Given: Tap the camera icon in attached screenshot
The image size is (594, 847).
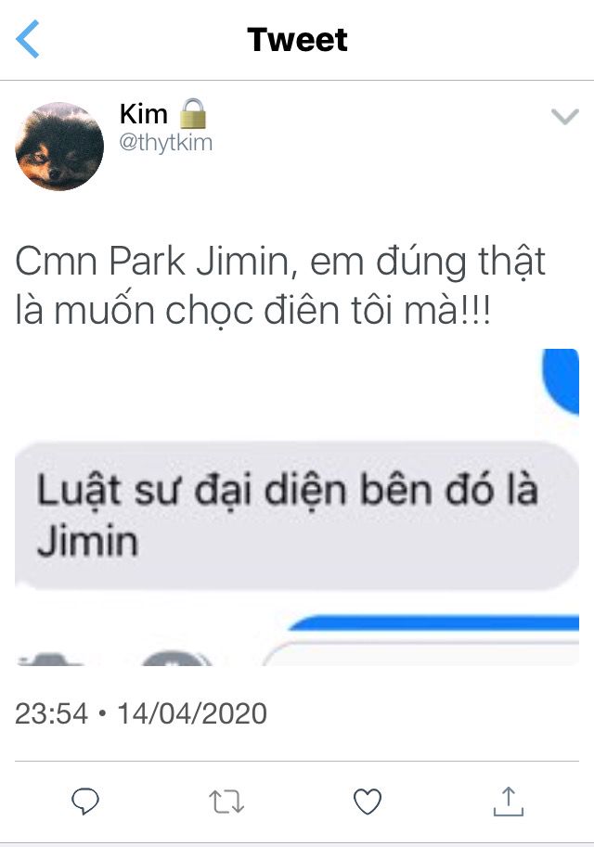Looking at the screenshot, I should 50,660.
